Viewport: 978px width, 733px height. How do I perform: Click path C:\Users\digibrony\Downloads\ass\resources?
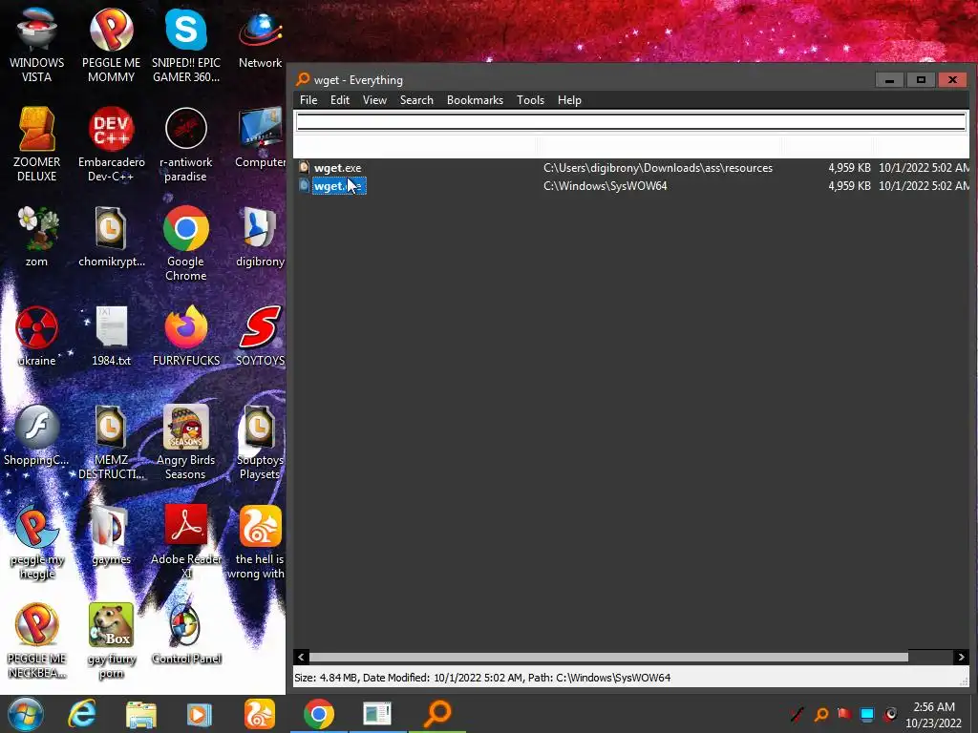tap(658, 168)
